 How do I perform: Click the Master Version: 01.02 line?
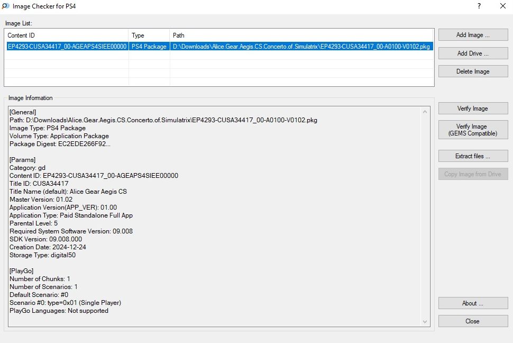pos(41,200)
